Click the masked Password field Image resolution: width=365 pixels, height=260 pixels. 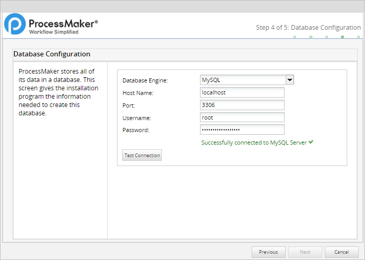(242, 129)
